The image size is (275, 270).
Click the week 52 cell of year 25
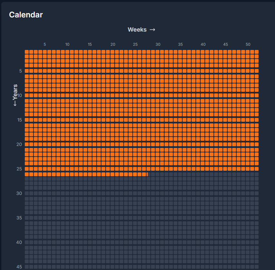pos(257,169)
